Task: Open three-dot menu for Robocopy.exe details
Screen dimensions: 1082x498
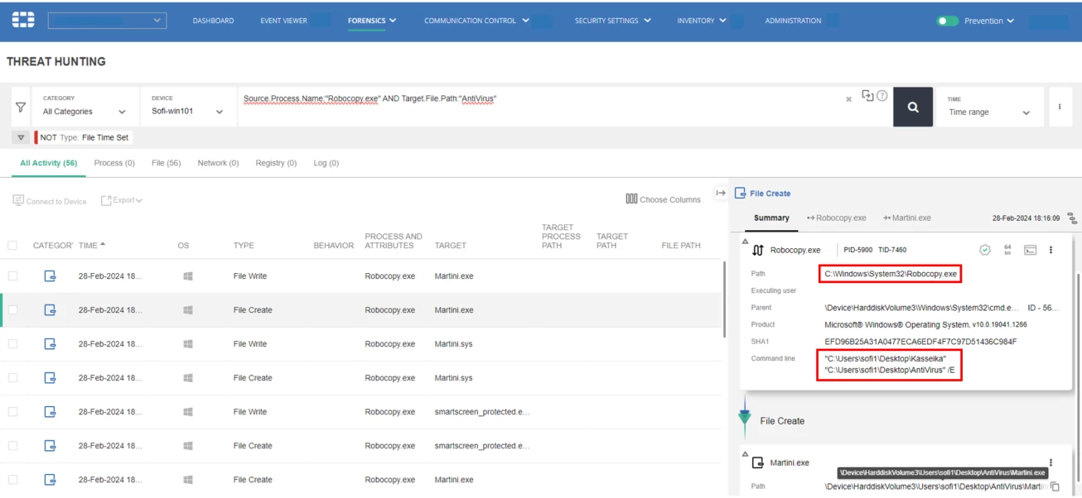Action: coord(1051,250)
